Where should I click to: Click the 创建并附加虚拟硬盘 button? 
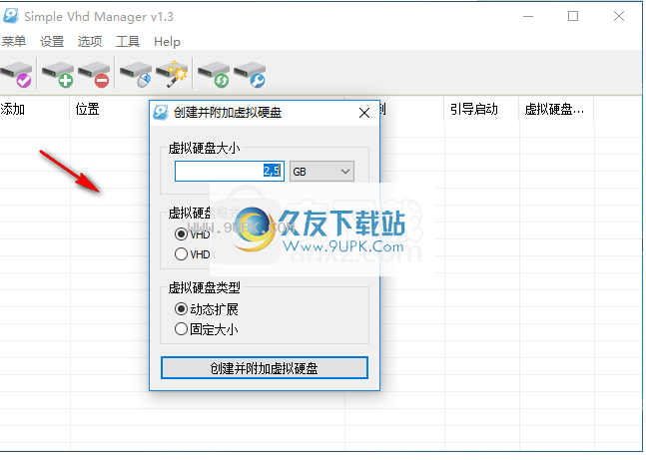point(264,368)
